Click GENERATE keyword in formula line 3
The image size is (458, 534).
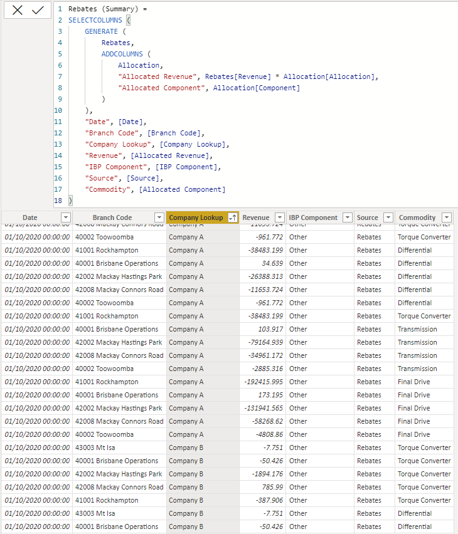[x=101, y=31]
